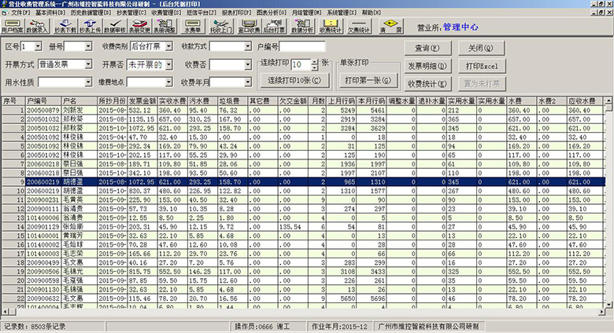The width and height of the screenshot is (614, 333).
Task: Select row 1 for 刘新发
Action: (x=302, y=110)
